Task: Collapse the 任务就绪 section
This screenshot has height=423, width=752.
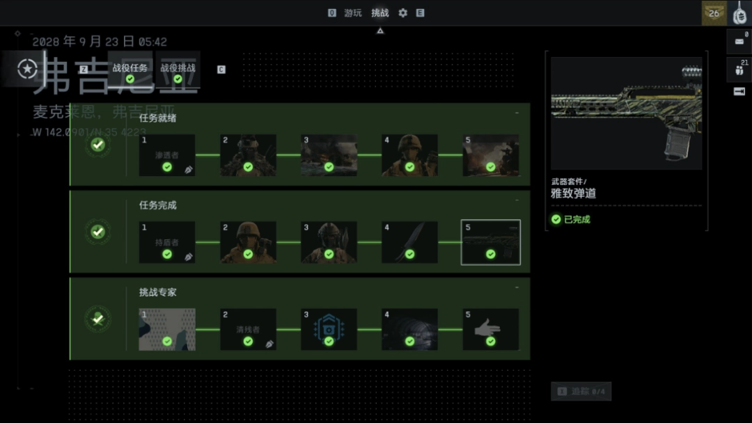Action: [517, 113]
